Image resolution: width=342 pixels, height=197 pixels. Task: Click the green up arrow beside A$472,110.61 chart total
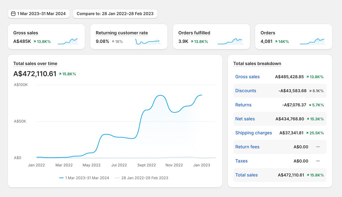point(60,74)
